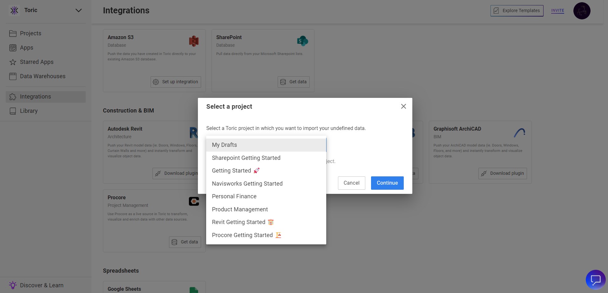Choose Navisworks Getting Started entry
This screenshot has height=293, width=608.
(x=247, y=184)
